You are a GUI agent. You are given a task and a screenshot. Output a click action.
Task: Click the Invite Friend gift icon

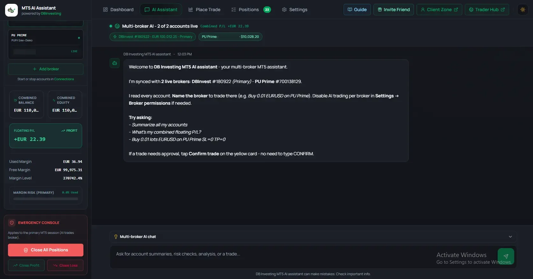pos(380,10)
